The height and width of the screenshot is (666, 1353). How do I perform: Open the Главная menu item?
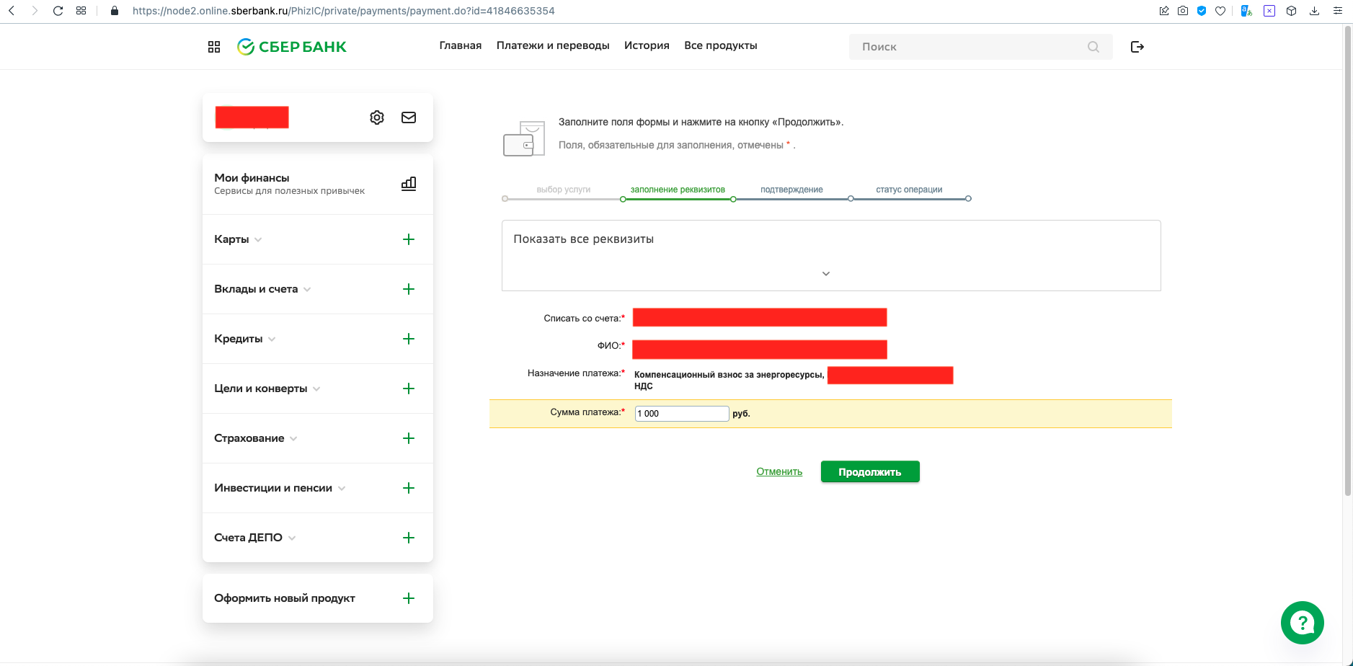click(x=461, y=45)
